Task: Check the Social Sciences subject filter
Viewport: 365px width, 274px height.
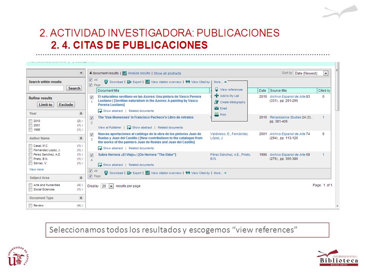Action: click(30, 190)
